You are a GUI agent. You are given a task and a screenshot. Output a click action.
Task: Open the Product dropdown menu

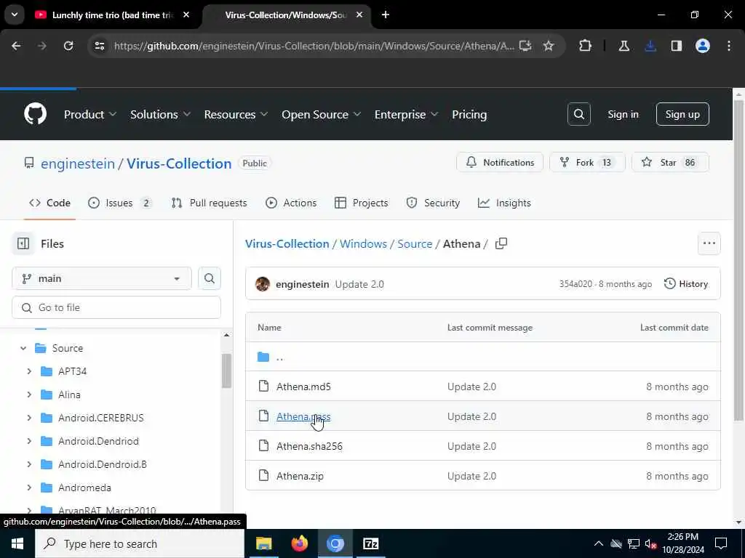[x=89, y=114]
